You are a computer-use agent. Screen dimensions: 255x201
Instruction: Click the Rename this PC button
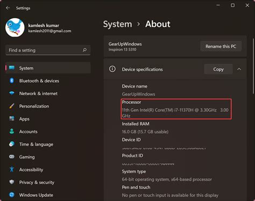tap(221, 46)
